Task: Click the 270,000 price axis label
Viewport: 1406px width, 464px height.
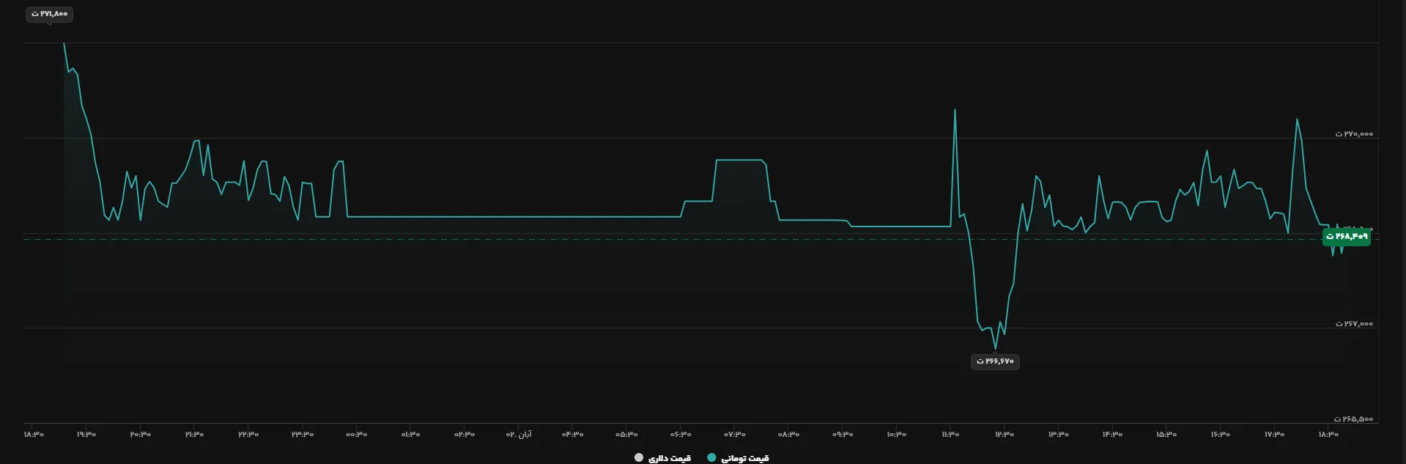Action: click(x=1354, y=134)
